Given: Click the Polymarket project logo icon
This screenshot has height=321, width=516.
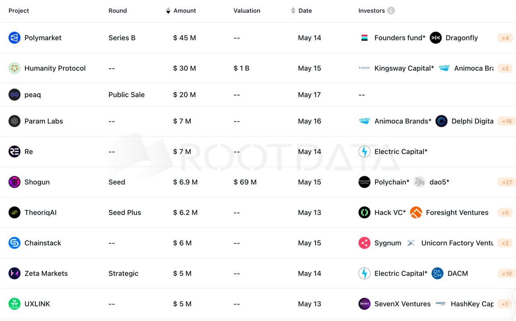Looking at the screenshot, I should point(15,38).
